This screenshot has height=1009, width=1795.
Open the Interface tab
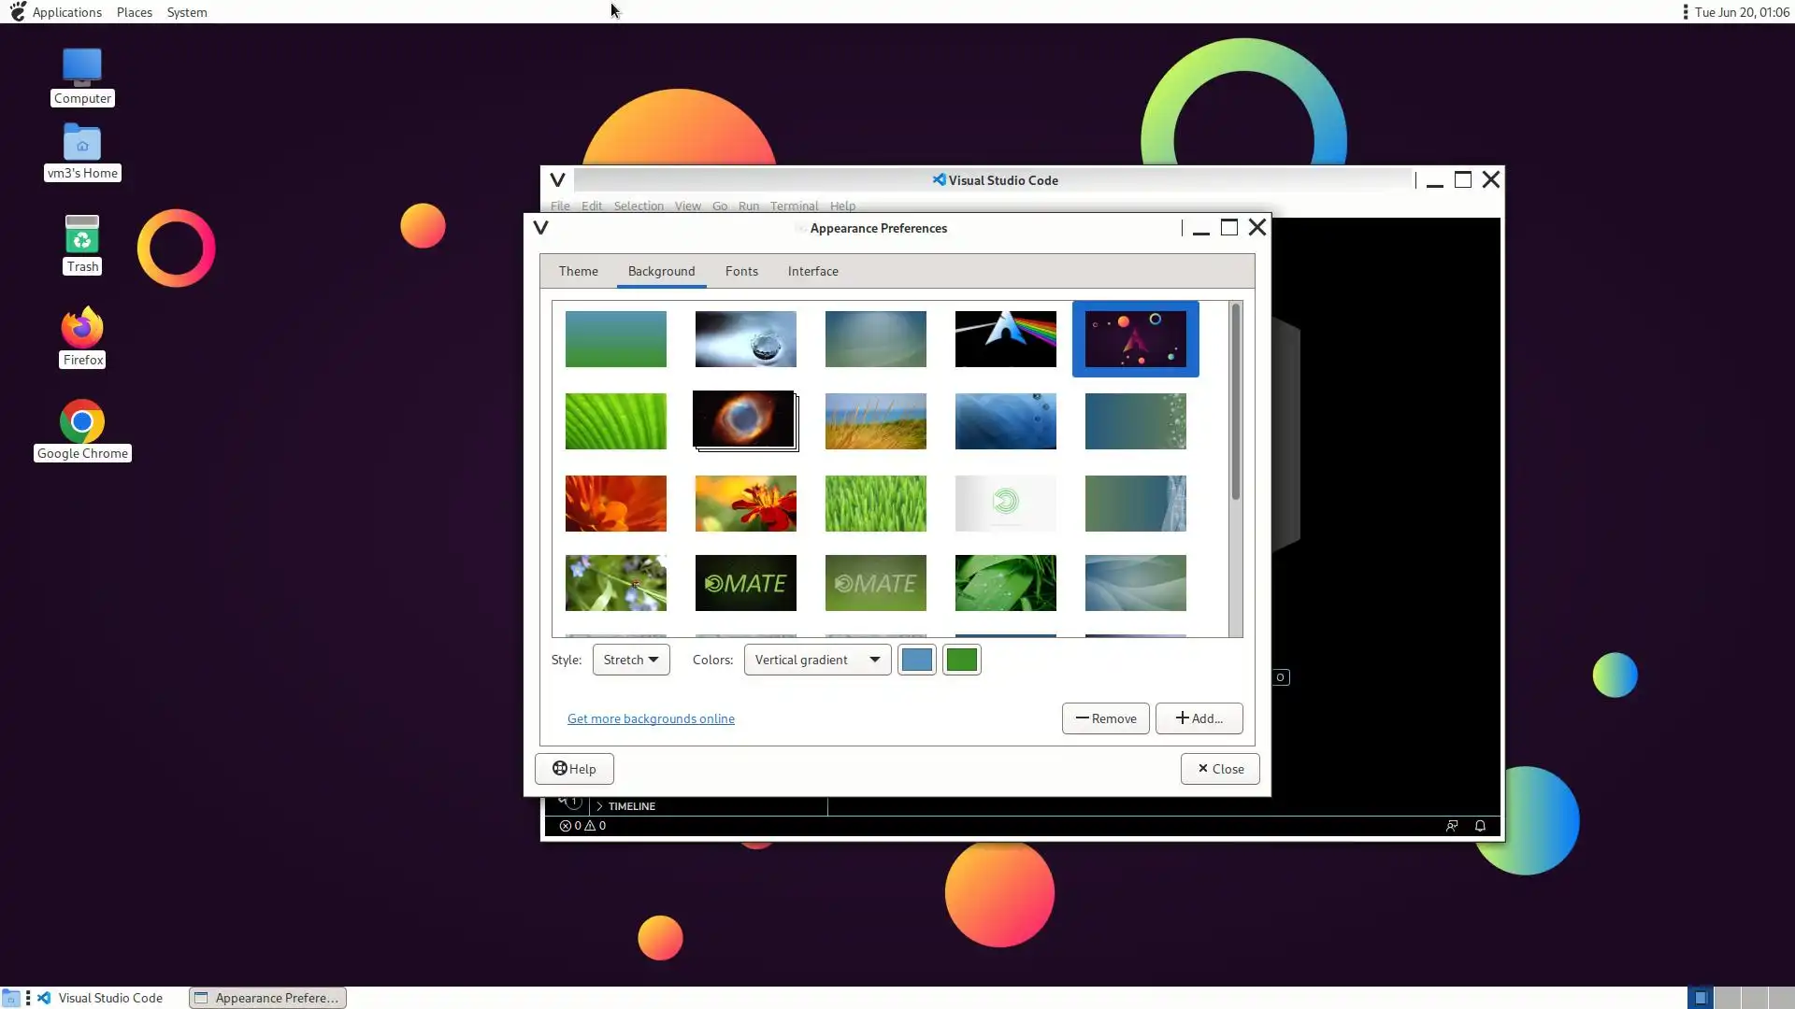(x=812, y=271)
